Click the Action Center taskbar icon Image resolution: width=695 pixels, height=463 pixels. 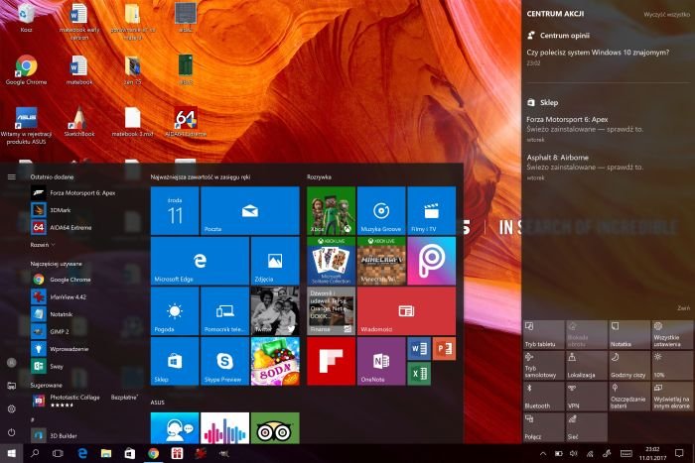click(679, 454)
